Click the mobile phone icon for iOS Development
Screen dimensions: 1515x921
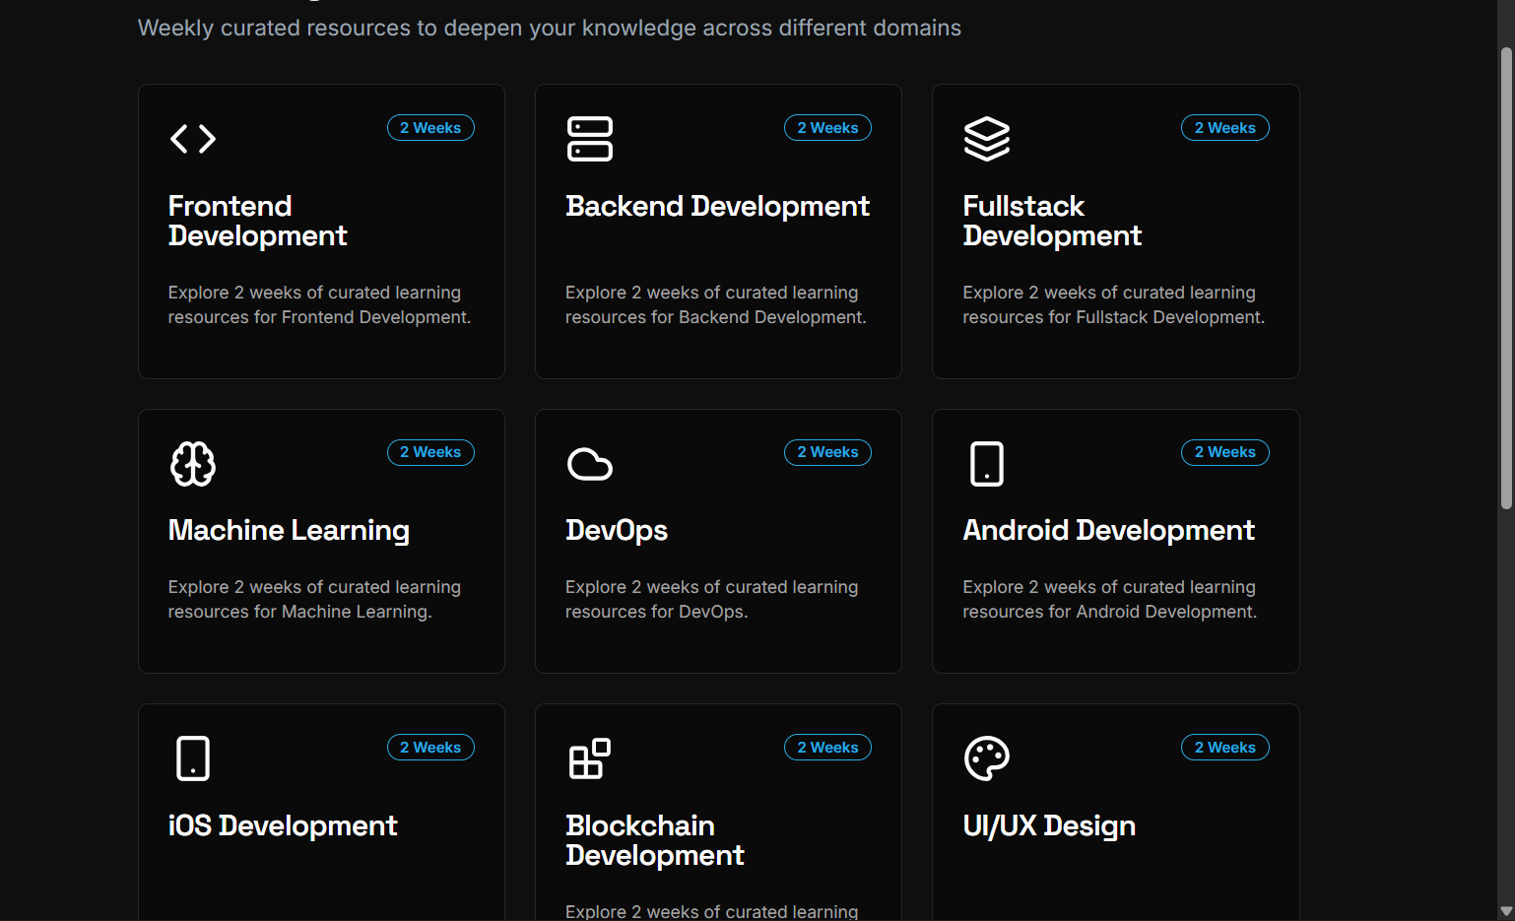coord(193,757)
